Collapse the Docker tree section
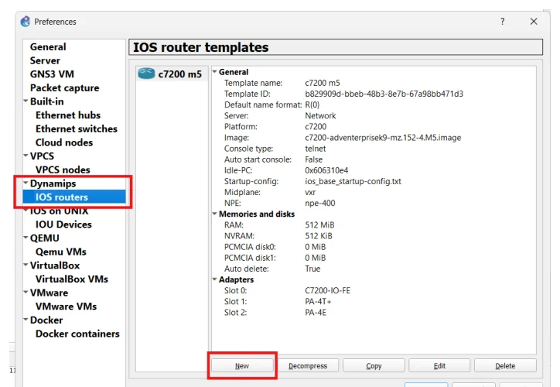The image size is (560, 387). [x=26, y=320]
